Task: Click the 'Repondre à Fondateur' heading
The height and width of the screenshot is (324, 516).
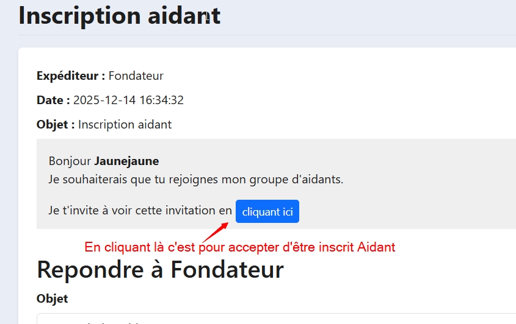Action: (160, 269)
